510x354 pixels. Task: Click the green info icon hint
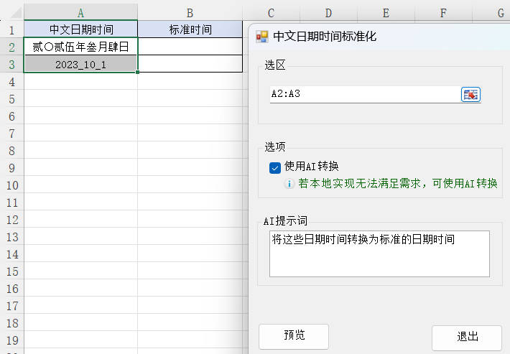290,184
